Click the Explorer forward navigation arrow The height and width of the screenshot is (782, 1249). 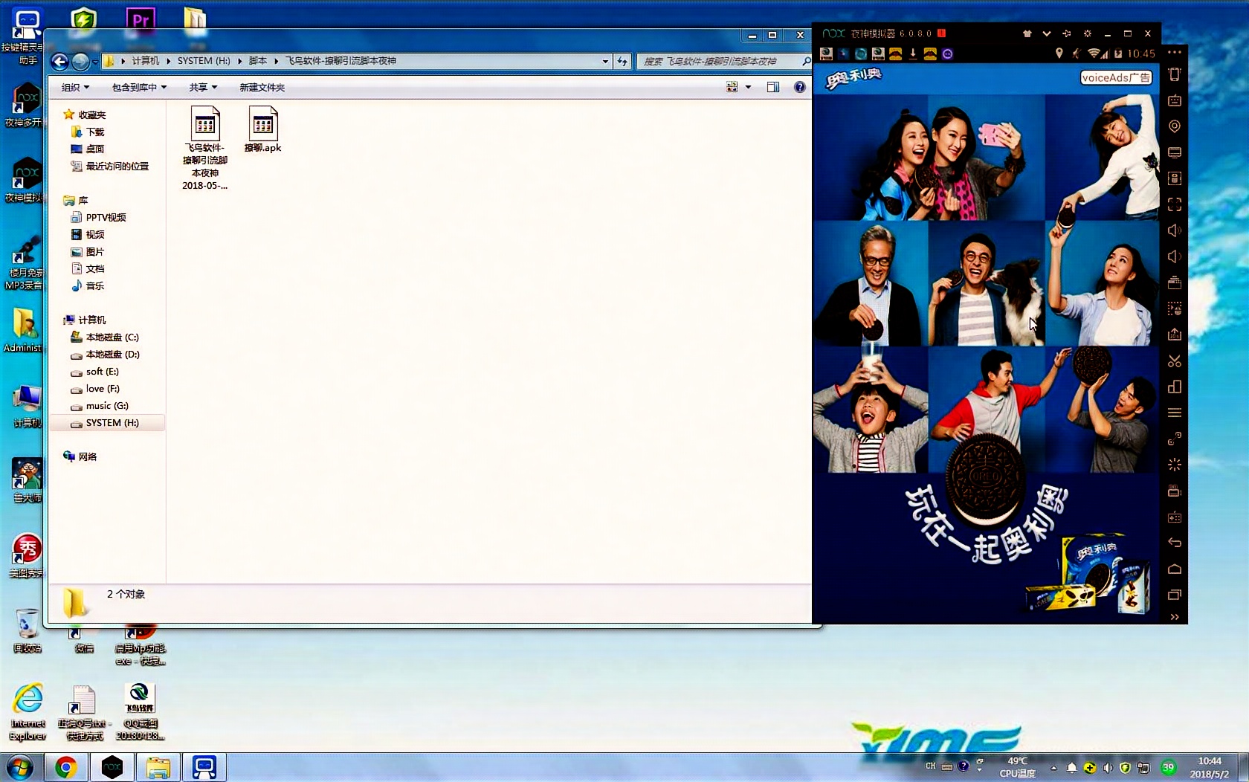(80, 62)
